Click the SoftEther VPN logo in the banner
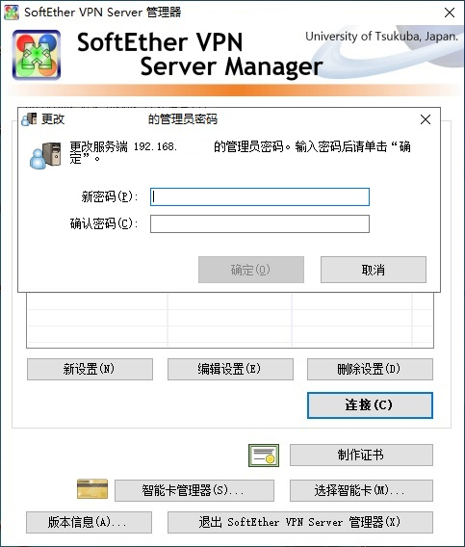 pyautogui.click(x=37, y=55)
